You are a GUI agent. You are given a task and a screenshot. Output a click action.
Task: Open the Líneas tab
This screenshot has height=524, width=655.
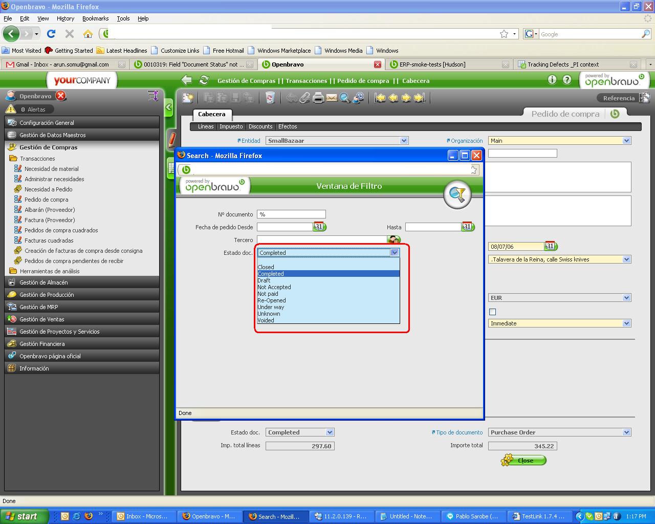pos(206,126)
